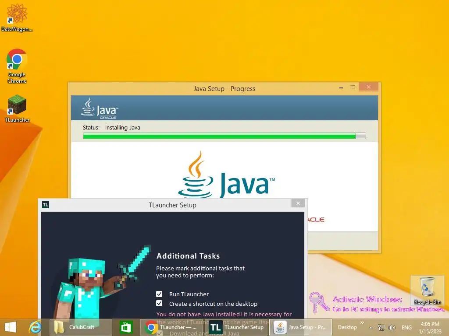
Task: Expand the Desktop toolbar double chevron
Action: pyautogui.click(x=362, y=322)
